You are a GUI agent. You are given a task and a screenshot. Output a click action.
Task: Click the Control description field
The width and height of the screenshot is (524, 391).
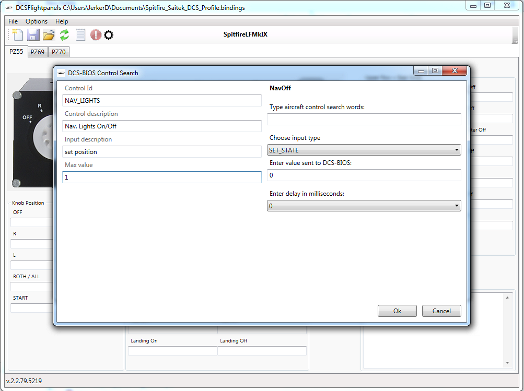coord(162,126)
